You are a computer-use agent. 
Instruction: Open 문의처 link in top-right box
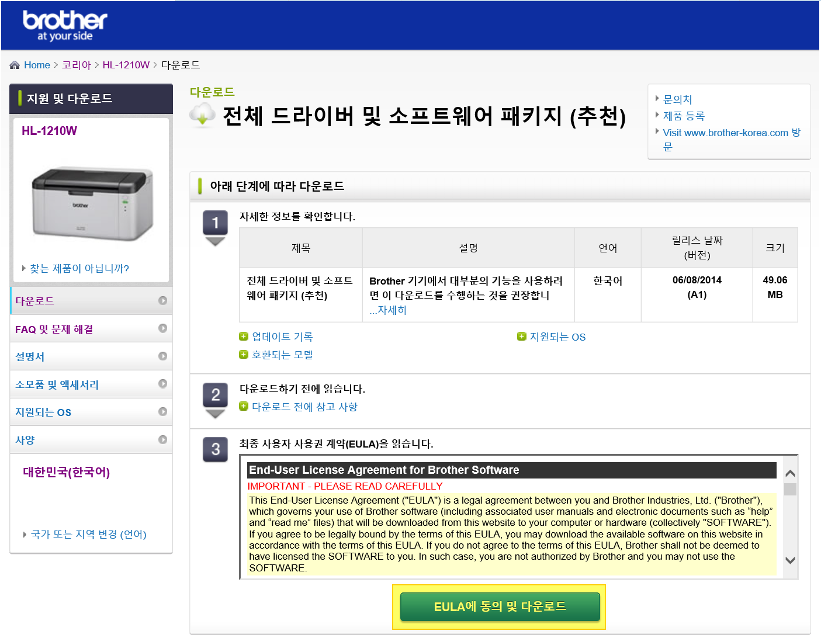coord(677,99)
